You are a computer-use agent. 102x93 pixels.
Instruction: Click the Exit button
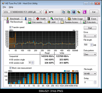point(94,12)
